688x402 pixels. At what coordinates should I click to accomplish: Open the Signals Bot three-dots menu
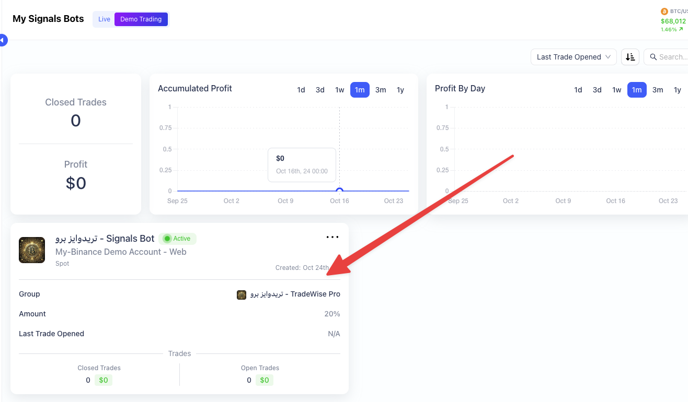tap(332, 237)
